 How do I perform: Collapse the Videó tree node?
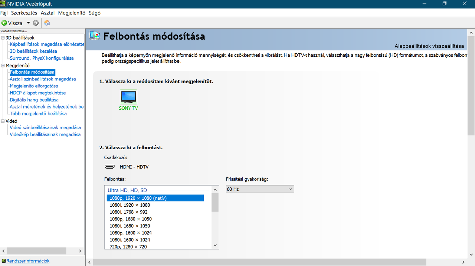(3, 121)
